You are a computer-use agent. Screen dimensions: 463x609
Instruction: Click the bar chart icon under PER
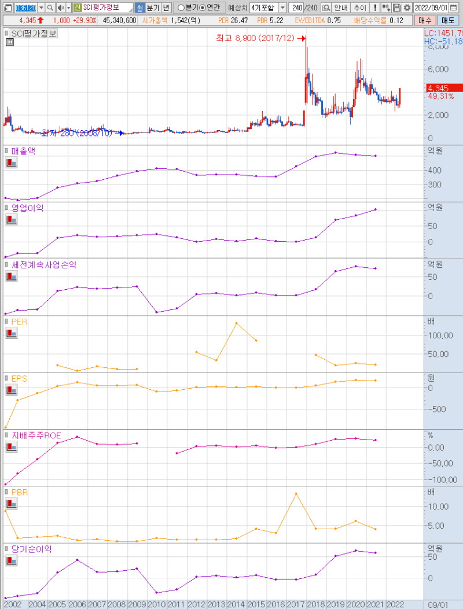[x=11, y=333]
